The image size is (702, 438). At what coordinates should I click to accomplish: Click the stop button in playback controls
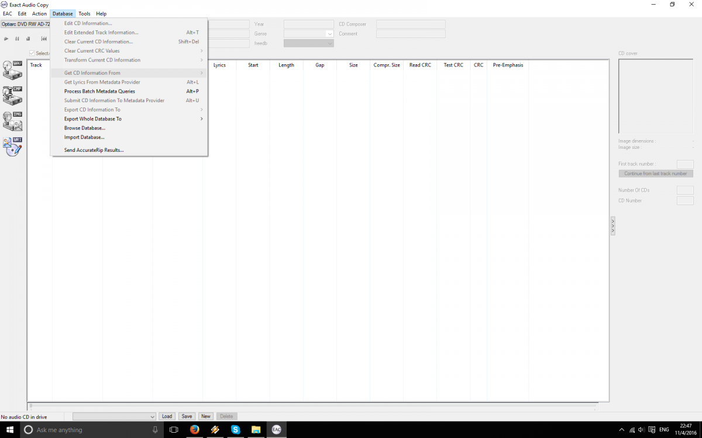pyautogui.click(x=27, y=39)
